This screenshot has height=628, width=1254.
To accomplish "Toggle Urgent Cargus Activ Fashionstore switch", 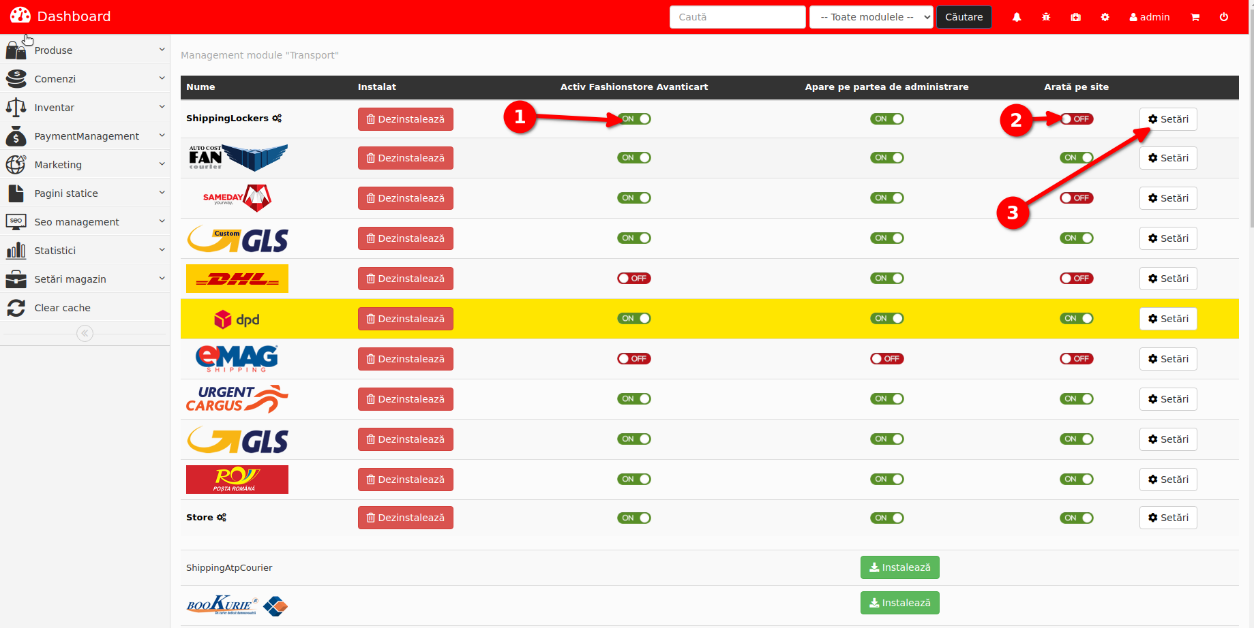I will 634,398.
